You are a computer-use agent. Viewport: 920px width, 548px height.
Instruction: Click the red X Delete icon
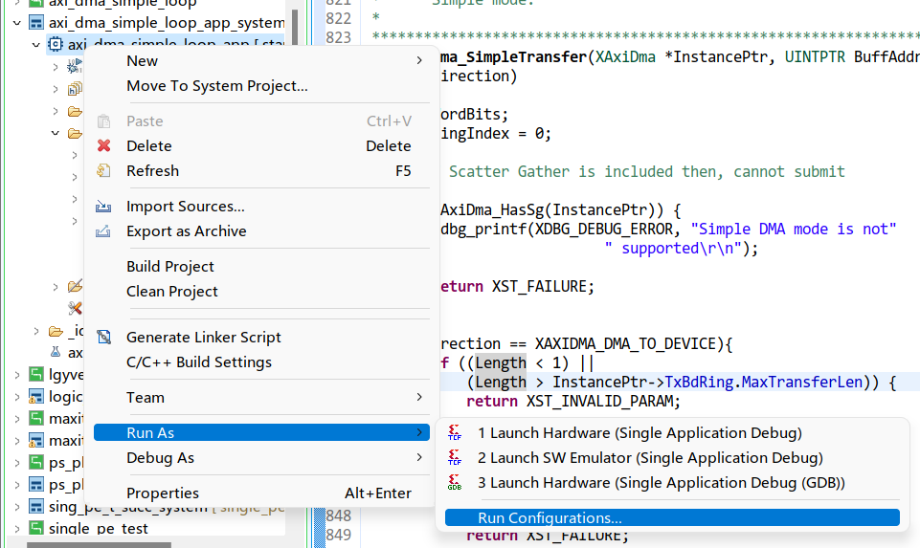(x=103, y=145)
